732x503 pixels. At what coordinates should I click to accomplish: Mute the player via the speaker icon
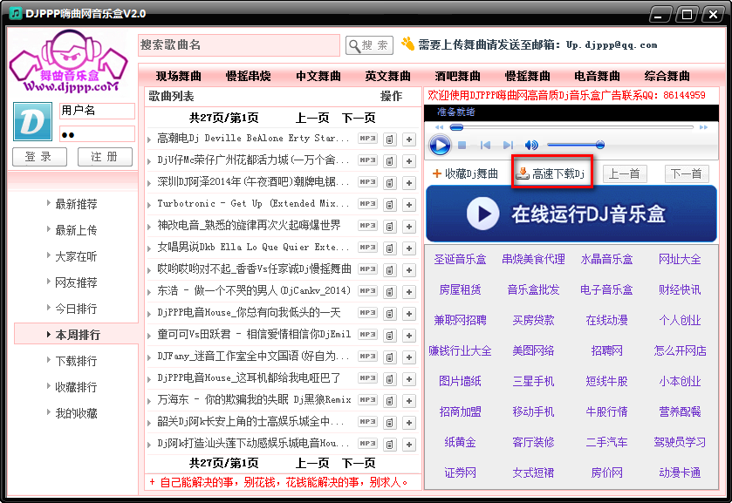point(531,145)
